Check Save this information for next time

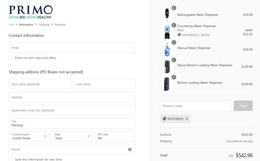[11, 159]
